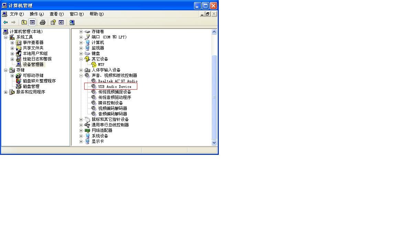This screenshot has height=241, width=419.
Task: Open the 操作(A) menu
Action: coord(36,14)
